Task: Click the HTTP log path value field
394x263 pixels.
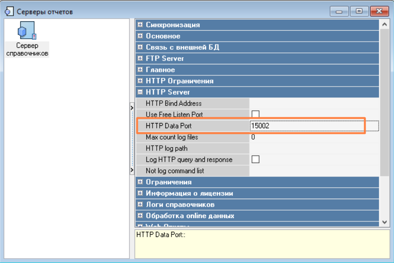Action: tap(313, 148)
